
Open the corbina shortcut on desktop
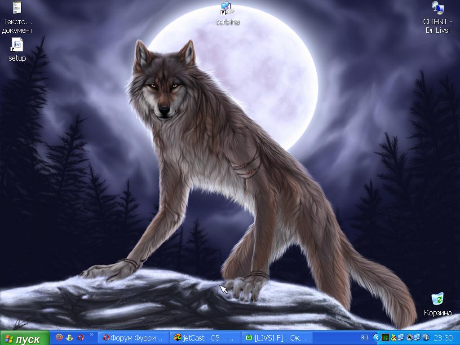(x=227, y=13)
